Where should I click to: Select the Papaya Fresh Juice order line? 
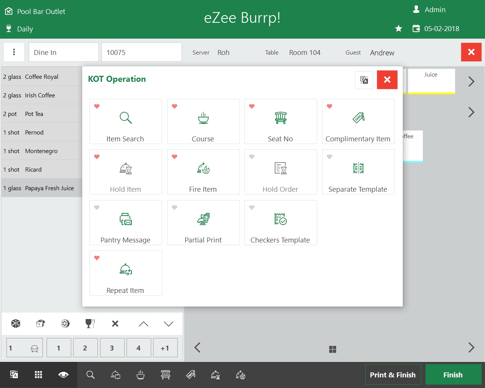[x=42, y=188]
